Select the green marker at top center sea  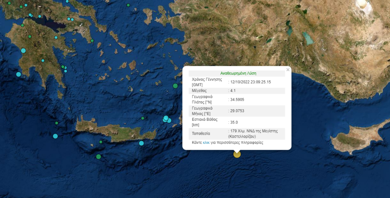pos(129,5)
